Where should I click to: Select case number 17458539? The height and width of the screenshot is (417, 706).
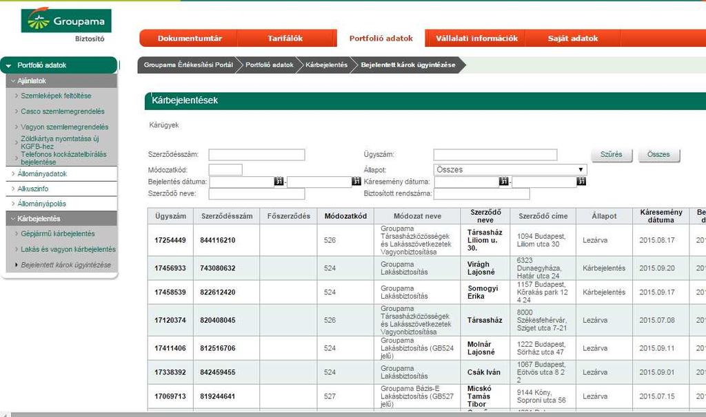coord(170,292)
